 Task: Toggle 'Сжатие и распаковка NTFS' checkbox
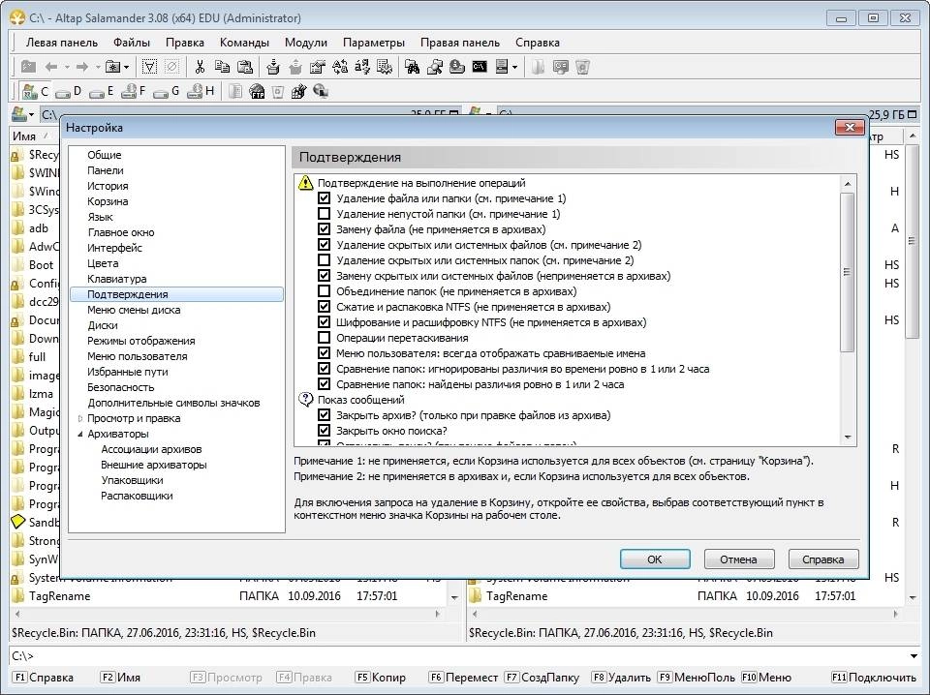tap(324, 306)
